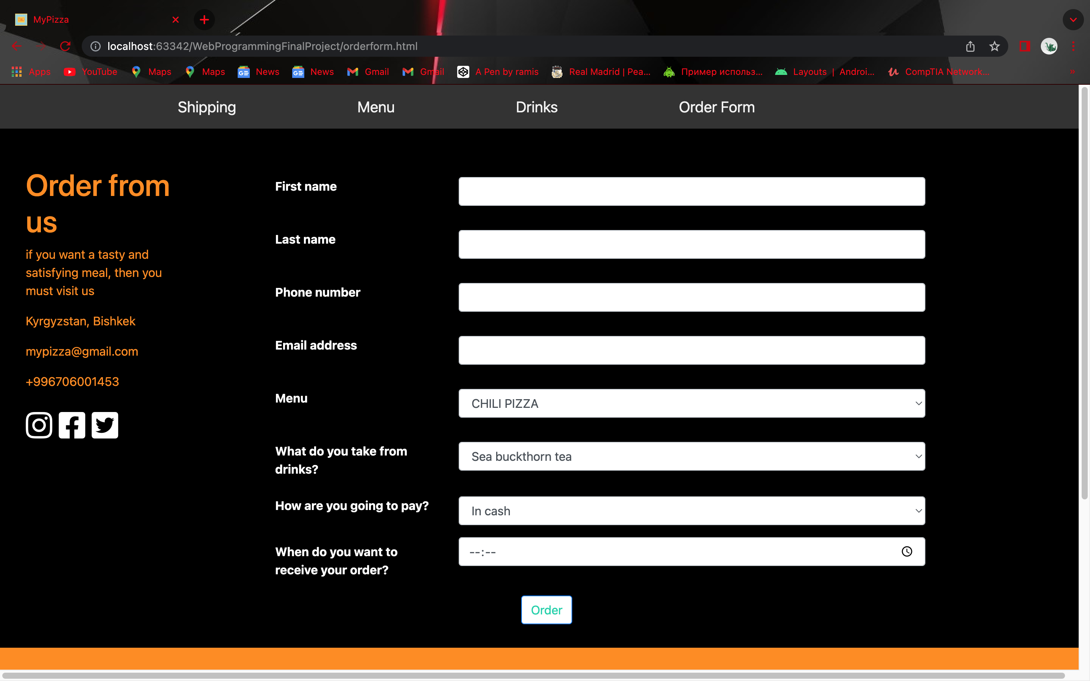Expand the drinks selection dropdown
1090x681 pixels.
[691, 456]
